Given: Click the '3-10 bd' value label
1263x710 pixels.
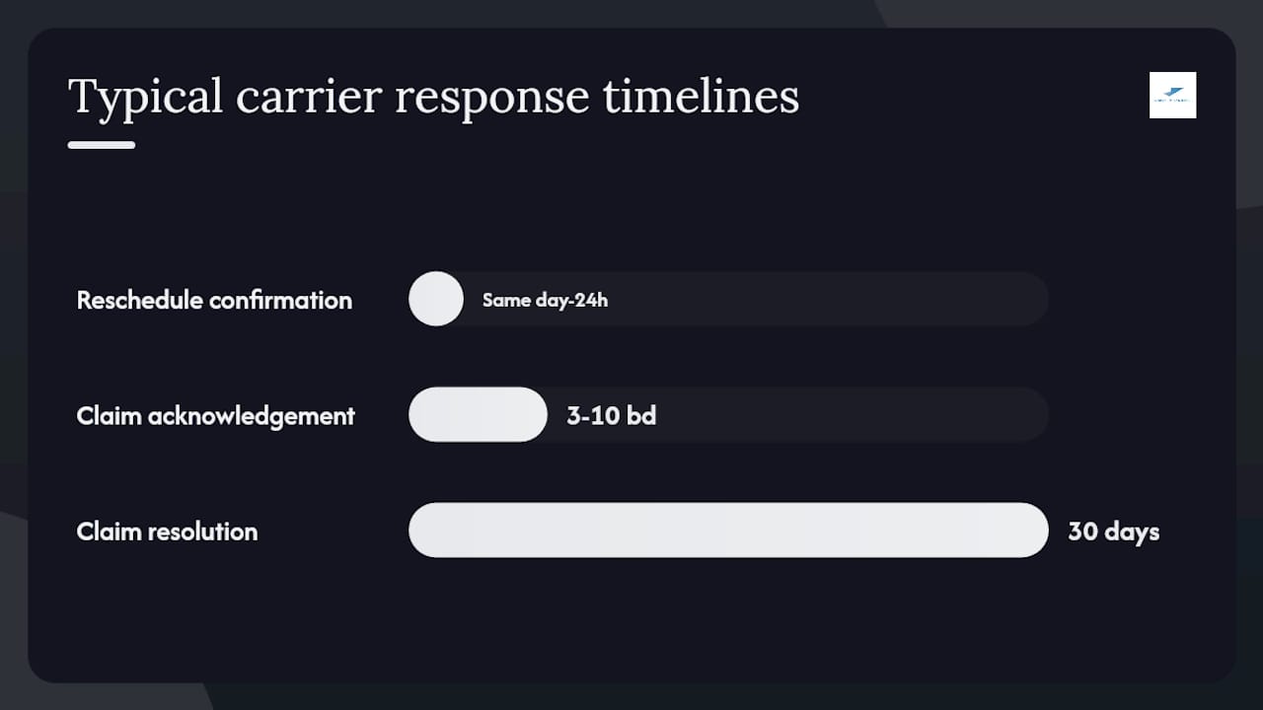Looking at the screenshot, I should tap(612, 415).
